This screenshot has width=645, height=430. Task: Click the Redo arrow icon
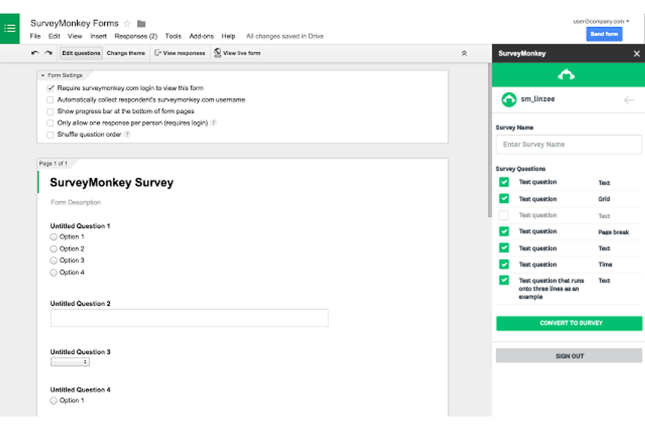point(47,53)
